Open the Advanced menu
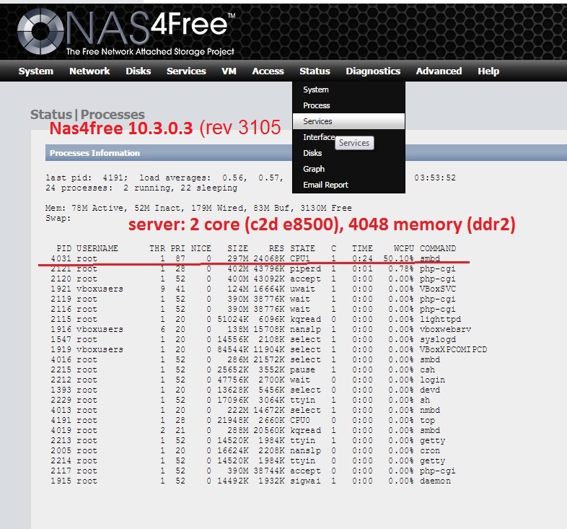This screenshot has height=529, width=567. coord(439,71)
